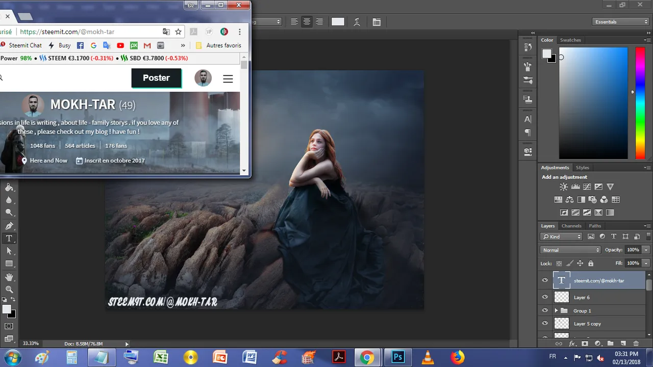Screen dimensions: 653x367
Task: Select the Paint Bucket tool
Action: (x=9, y=188)
